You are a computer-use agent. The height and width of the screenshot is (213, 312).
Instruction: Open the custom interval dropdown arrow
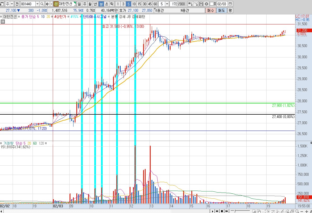tap(167, 4)
